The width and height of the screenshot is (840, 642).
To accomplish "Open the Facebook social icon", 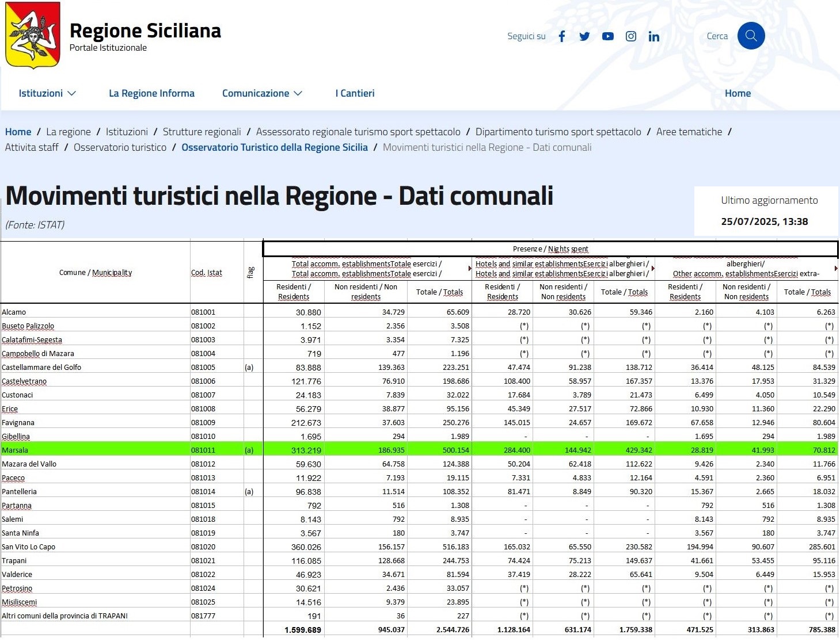I will (x=562, y=36).
